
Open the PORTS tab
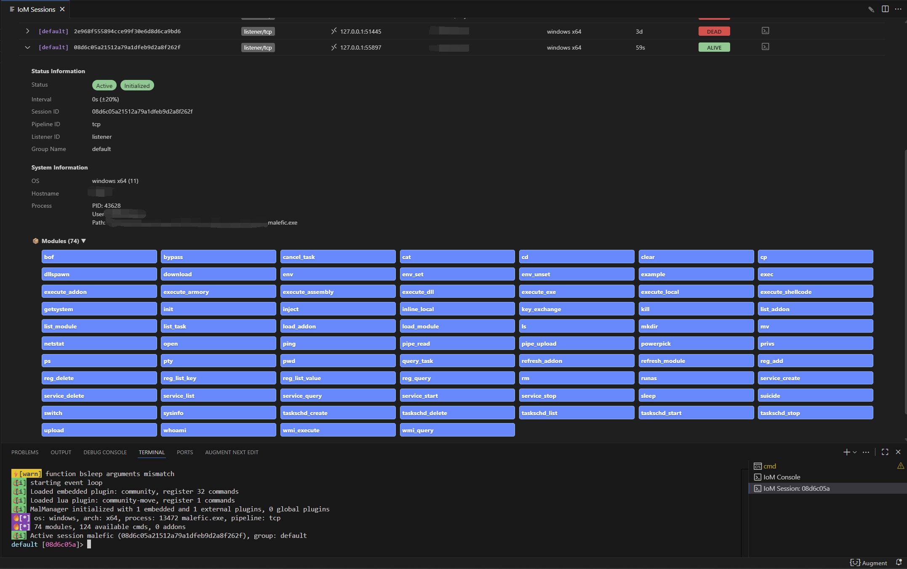click(x=185, y=453)
